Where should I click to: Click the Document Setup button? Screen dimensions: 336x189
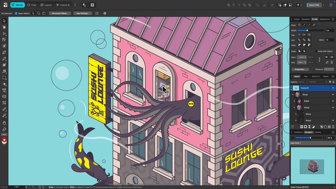60,13
